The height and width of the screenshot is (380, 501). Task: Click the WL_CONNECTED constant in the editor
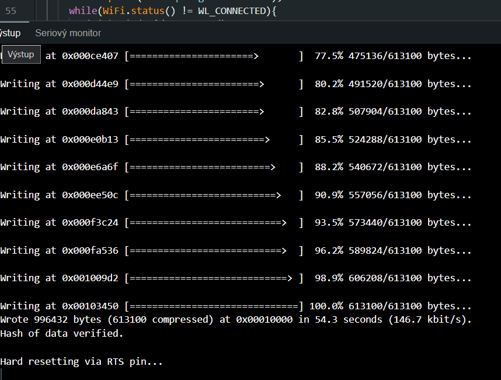pyautogui.click(x=231, y=11)
